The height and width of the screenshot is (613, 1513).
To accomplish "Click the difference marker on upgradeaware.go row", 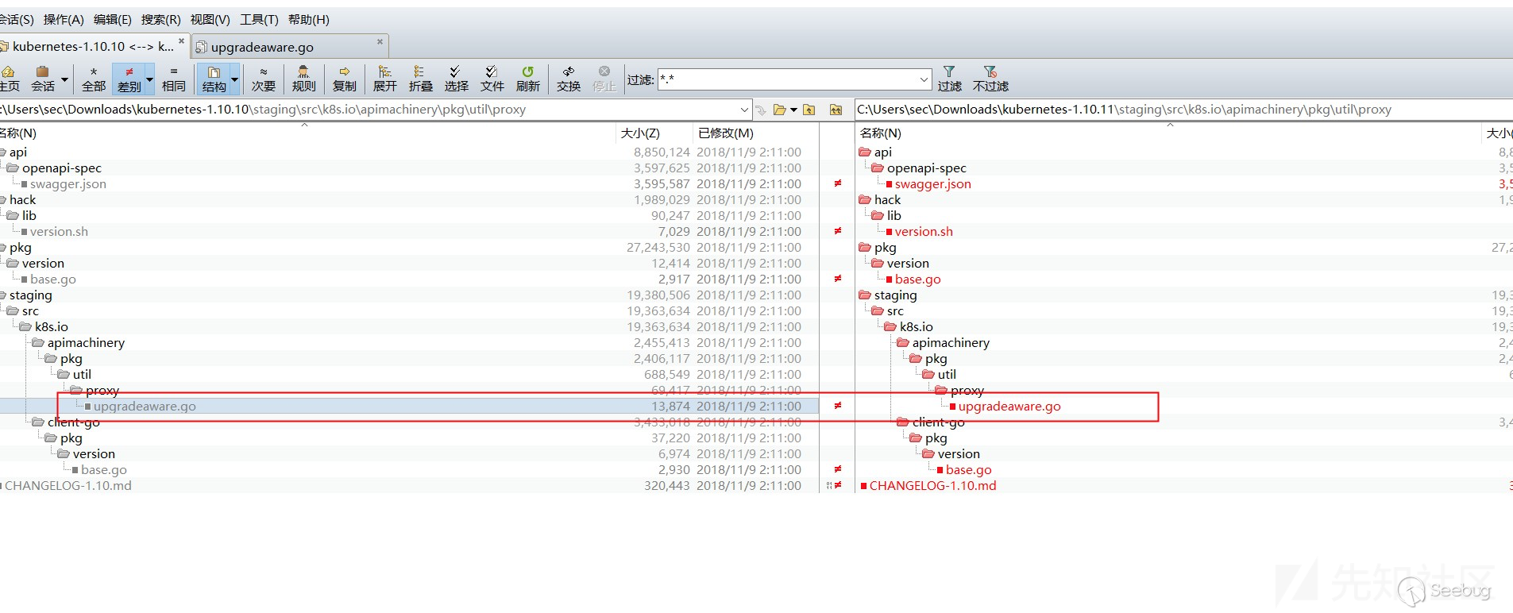I will click(x=837, y=406).
